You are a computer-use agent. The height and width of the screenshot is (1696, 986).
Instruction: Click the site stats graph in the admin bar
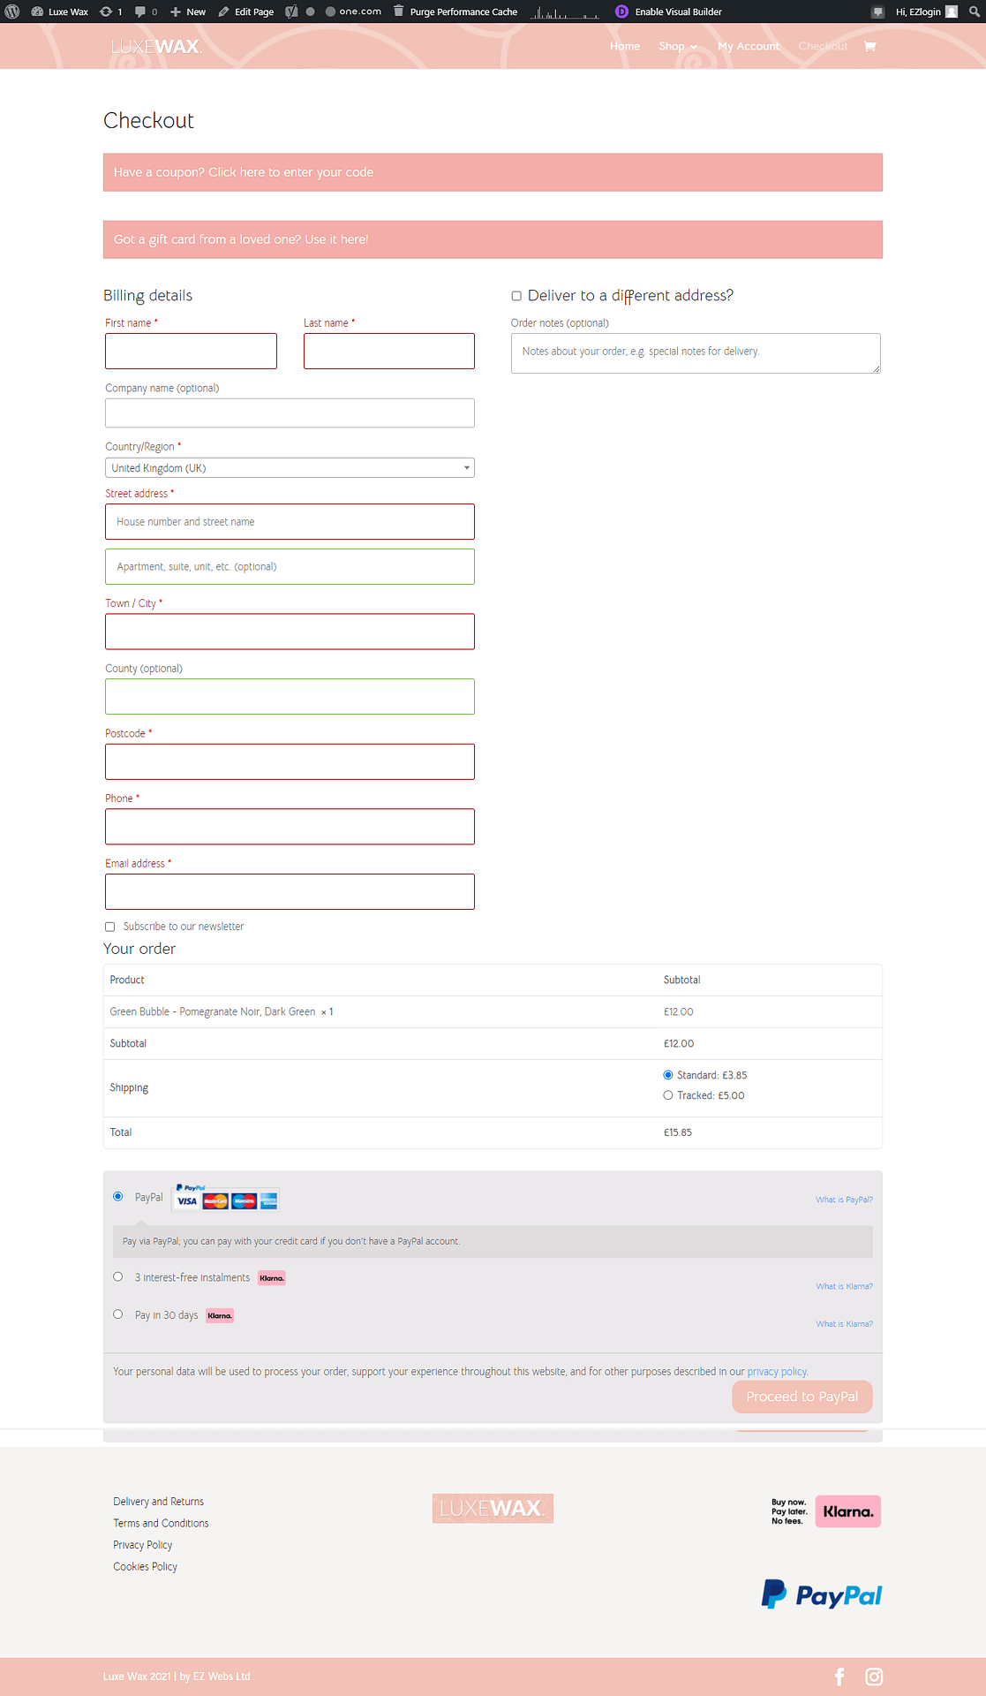point(565,11)
